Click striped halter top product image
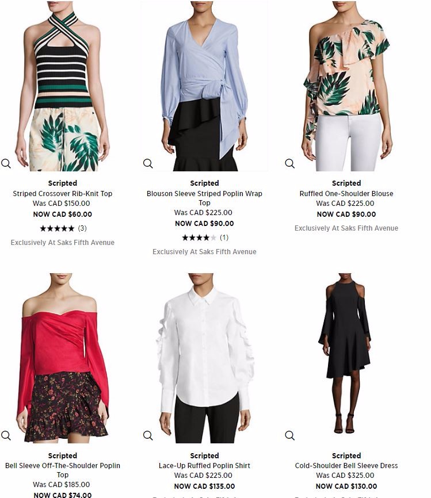The width and height of the screenshot is (431, 498). 63,86
